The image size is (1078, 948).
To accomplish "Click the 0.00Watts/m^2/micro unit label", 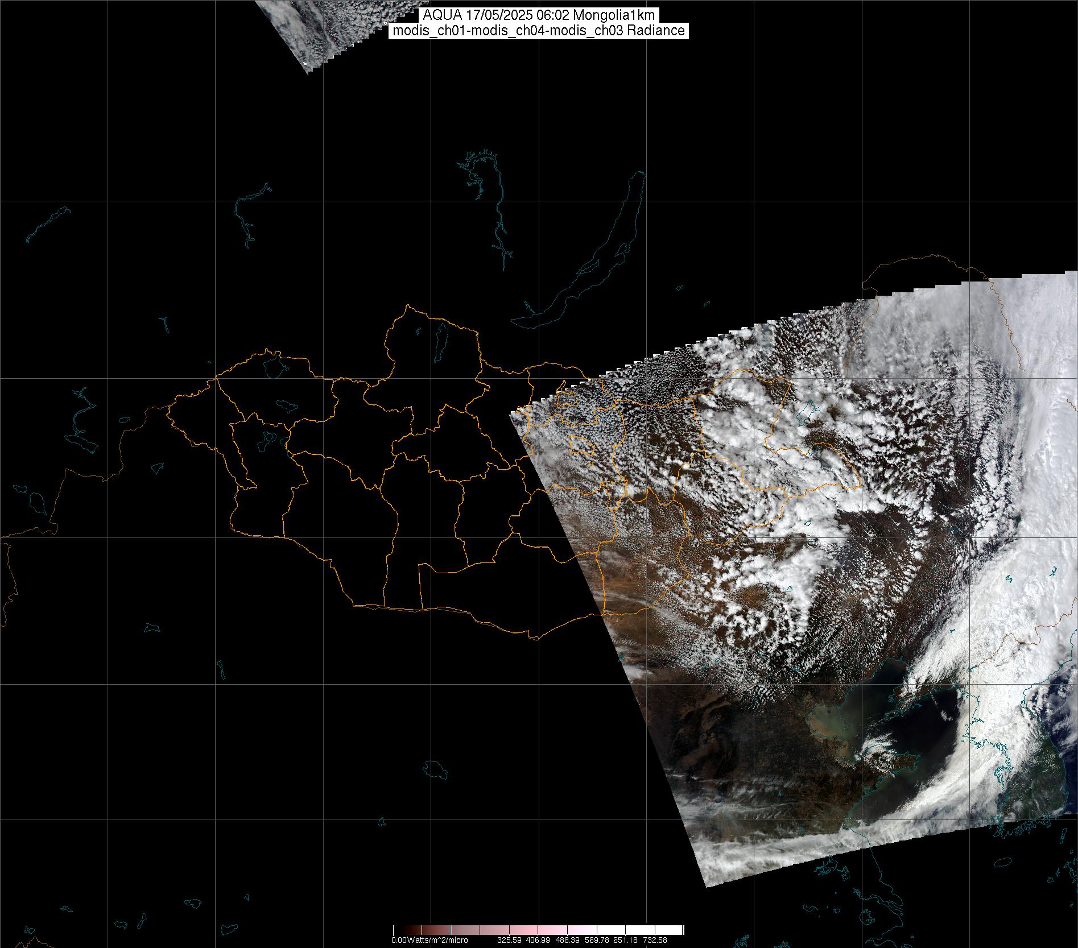I will pos(429,941).
